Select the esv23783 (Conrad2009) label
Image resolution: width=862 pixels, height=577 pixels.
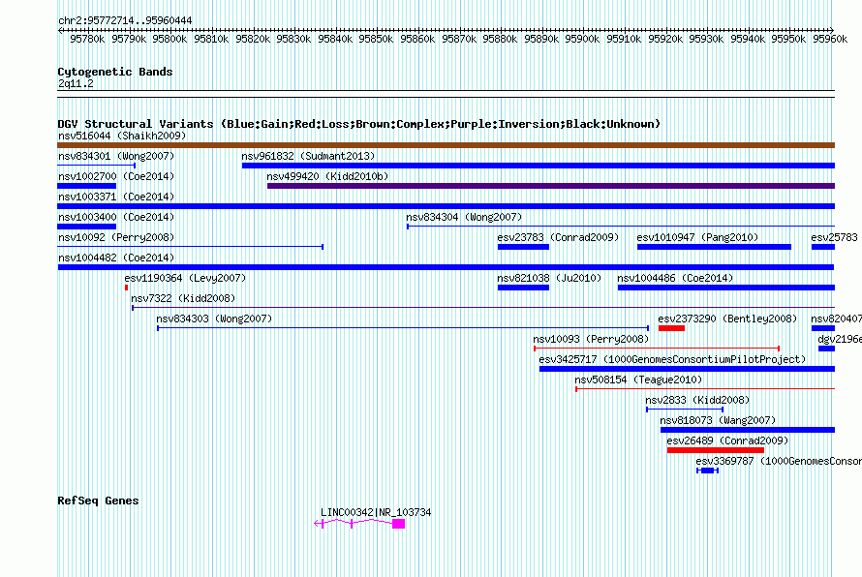[558, 237]
